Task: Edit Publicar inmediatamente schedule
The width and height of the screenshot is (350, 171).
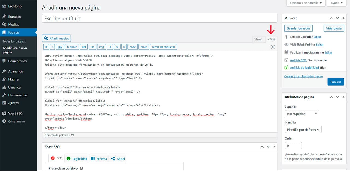Action: (328, 52)
